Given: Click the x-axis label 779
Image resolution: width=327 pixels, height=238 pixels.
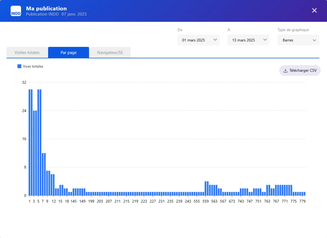Looking at the screenshot, I should [x=302, y=201].
